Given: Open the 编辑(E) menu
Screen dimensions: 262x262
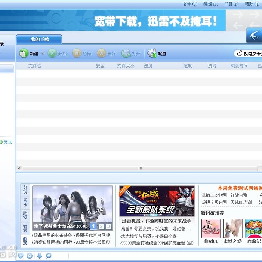Looking at the screenshot, I should pos(210,4).
